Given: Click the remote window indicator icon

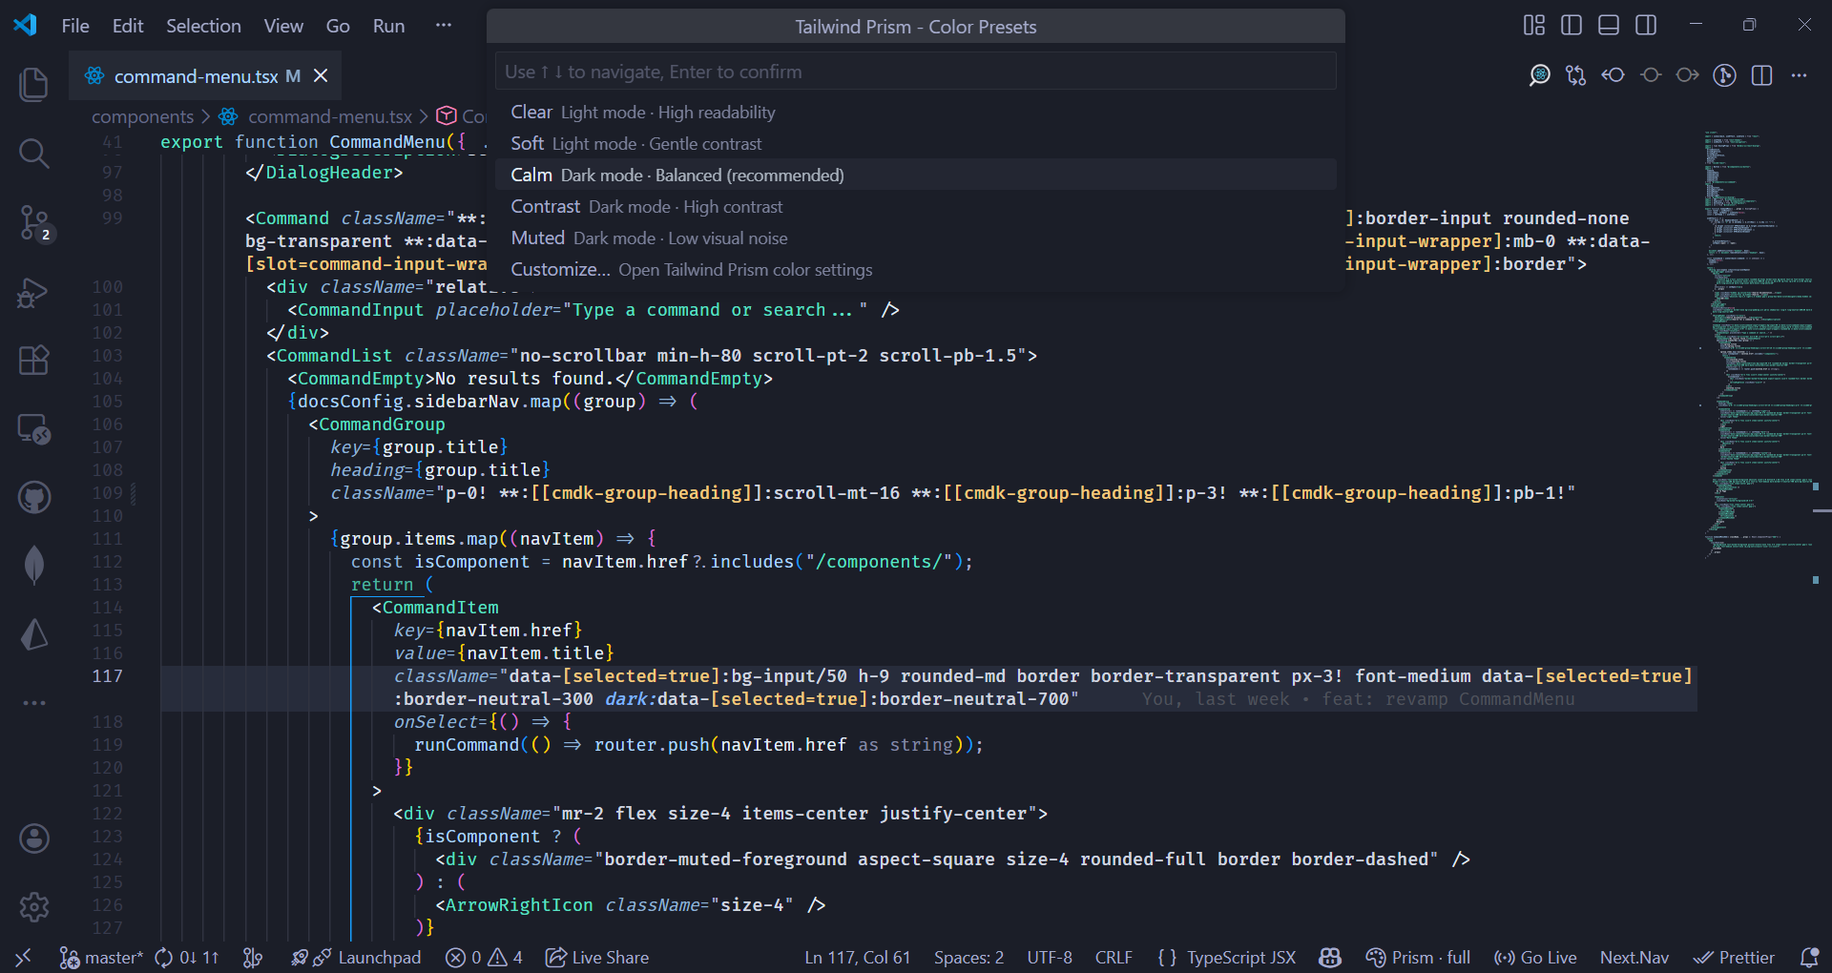Looking at the screenshot, I should click(x=24, y=957).
